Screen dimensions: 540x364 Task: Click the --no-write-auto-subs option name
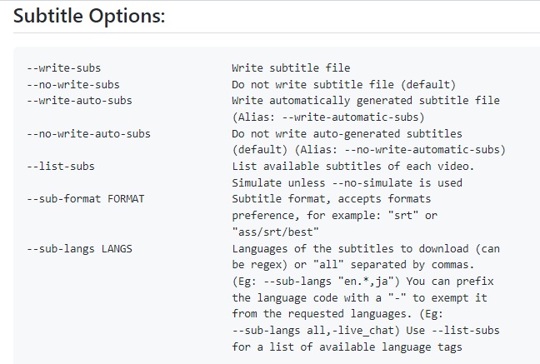tap(88, 133)
